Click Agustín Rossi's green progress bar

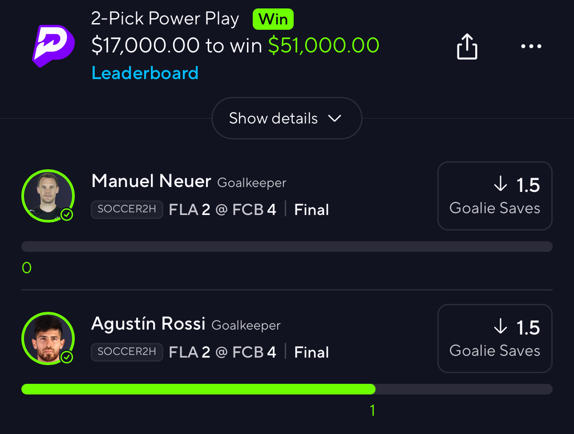click(x=198, y=389)
